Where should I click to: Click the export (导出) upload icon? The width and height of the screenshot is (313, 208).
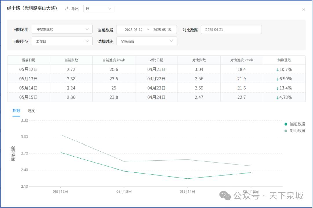[x=67, y=9]
